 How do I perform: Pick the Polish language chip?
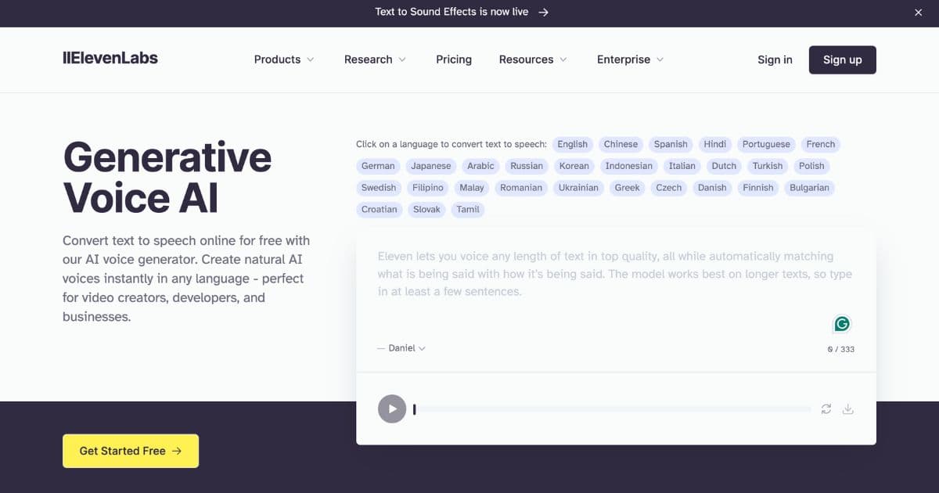coord(812,166)
